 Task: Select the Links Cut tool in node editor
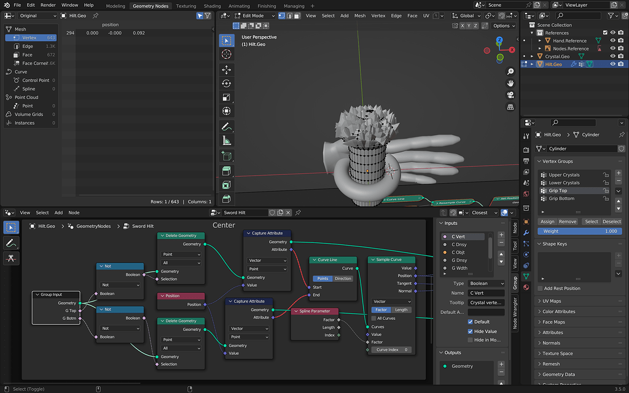(11, 259)
